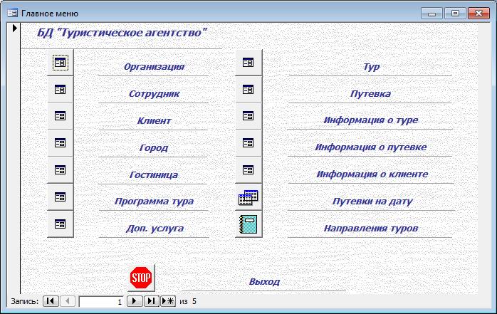Click the Программа тура form icon
The width and height of the screenshot is (497, 314).
coord(61,197)
